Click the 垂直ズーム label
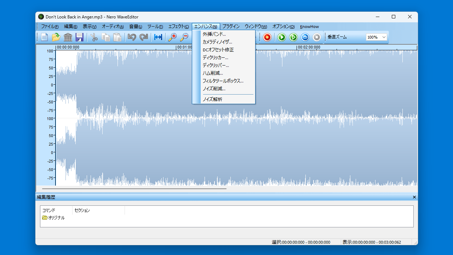Image resolution: width=453 pixels, height=255 pixels. (x=337, y=37)
